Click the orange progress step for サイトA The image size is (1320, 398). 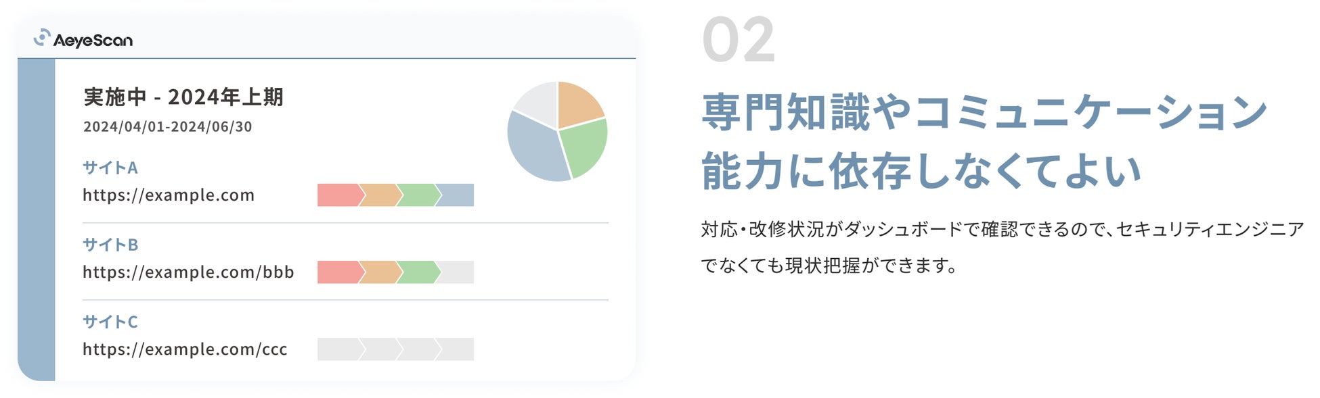tap(379, 195)
